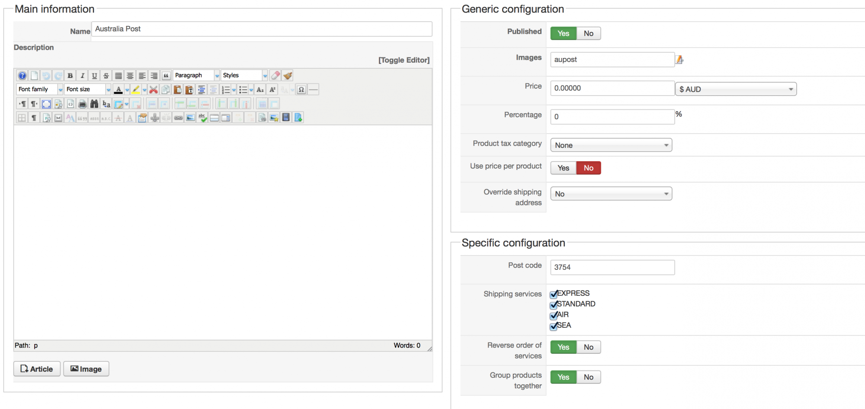Viewport: 865px width, 409px height.
Task: Open find with the binoculars icon
Action: click(94, 104)
